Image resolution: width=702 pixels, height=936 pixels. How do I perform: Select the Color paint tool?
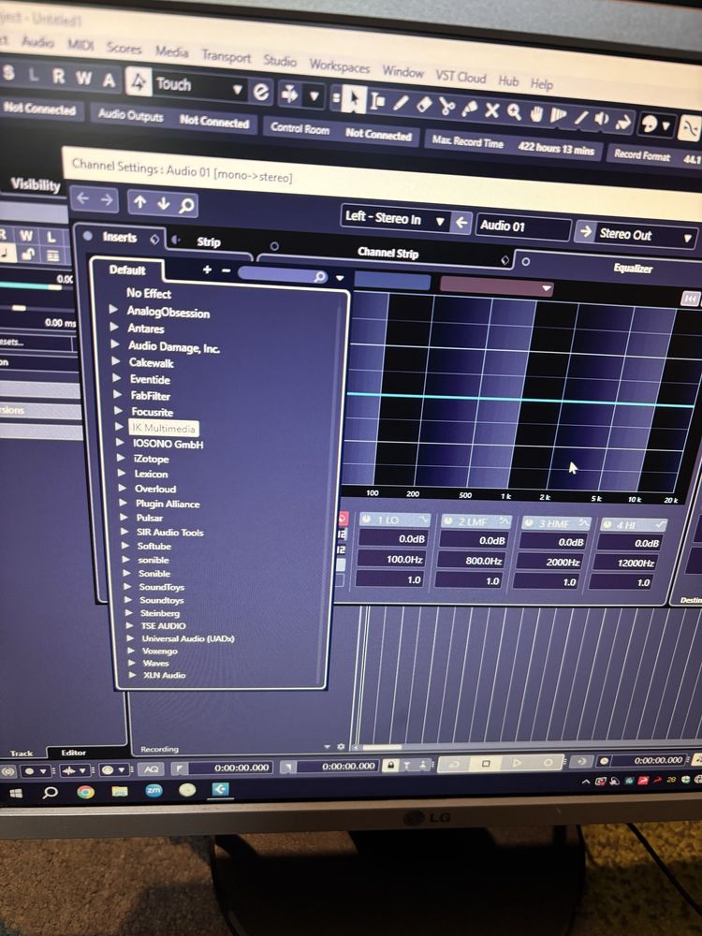tap(623, 122)
